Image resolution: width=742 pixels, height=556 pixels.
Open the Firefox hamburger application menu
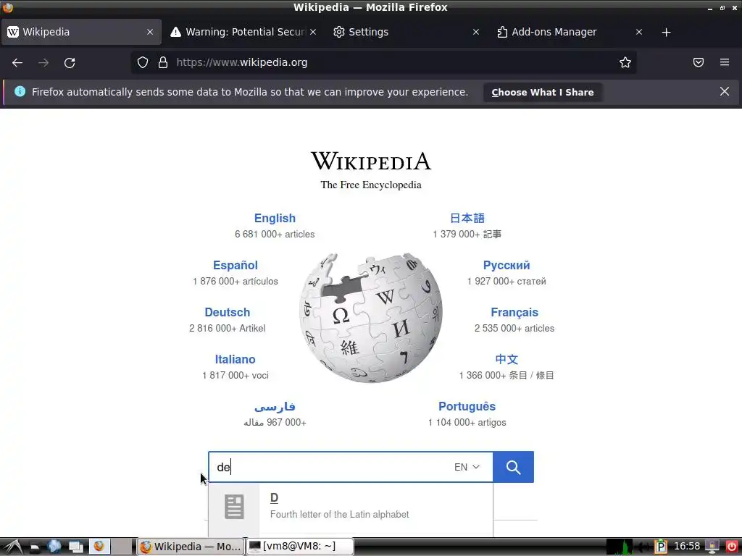724,62
